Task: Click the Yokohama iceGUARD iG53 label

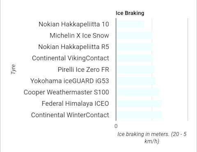Action: click(70, 81)
